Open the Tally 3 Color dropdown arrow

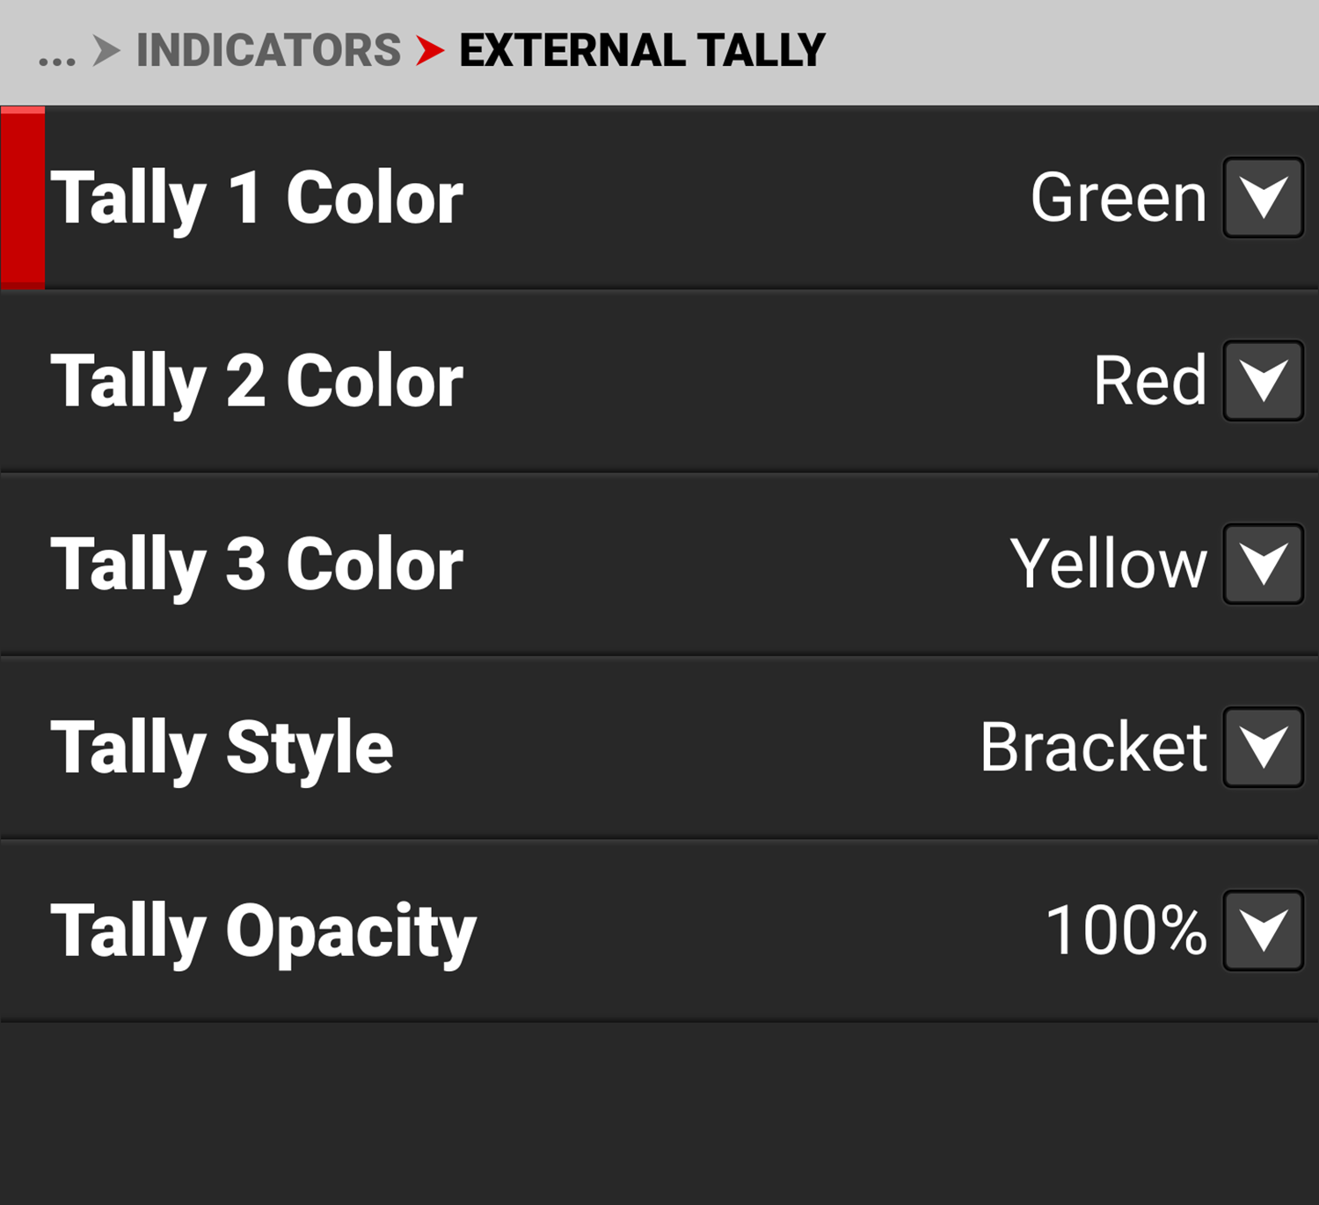[x=1263, y=564]
